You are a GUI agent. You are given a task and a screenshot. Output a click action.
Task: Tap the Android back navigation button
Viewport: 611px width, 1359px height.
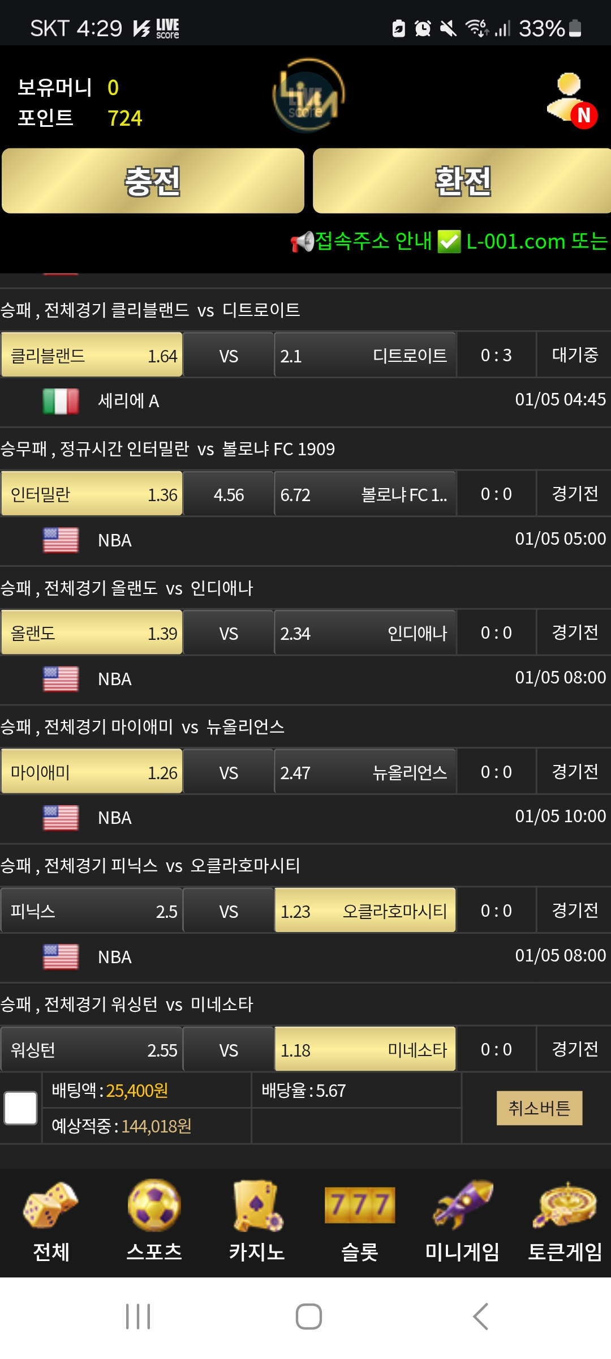(480, 1316)
